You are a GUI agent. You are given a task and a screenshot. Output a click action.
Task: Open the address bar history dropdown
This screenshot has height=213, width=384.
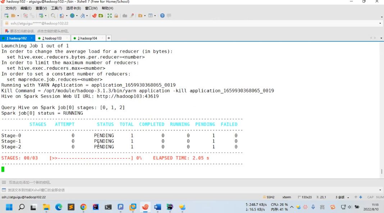[x=380, y=23]
